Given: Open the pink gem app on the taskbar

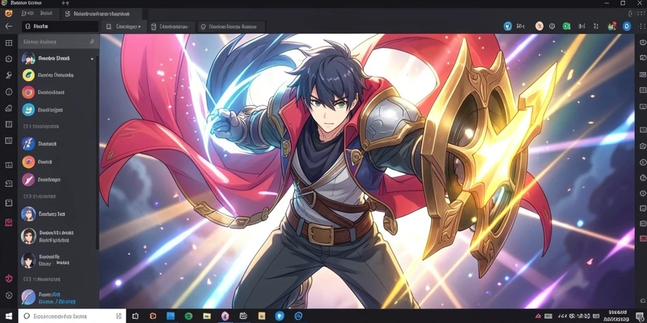Looking at the screenshot, I should tap(224, 316).
